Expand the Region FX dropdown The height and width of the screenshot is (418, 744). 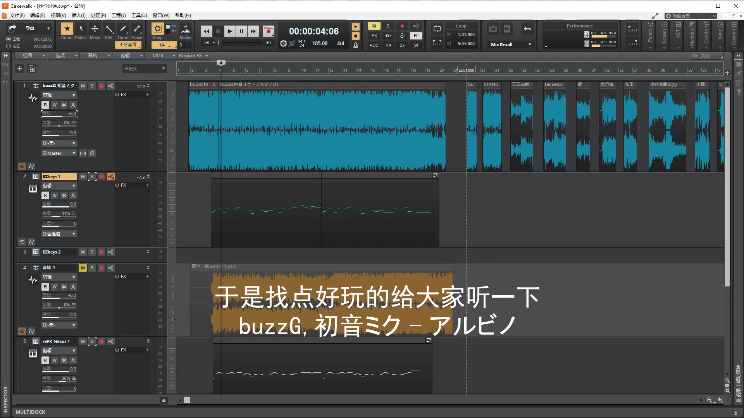(193, 56)
